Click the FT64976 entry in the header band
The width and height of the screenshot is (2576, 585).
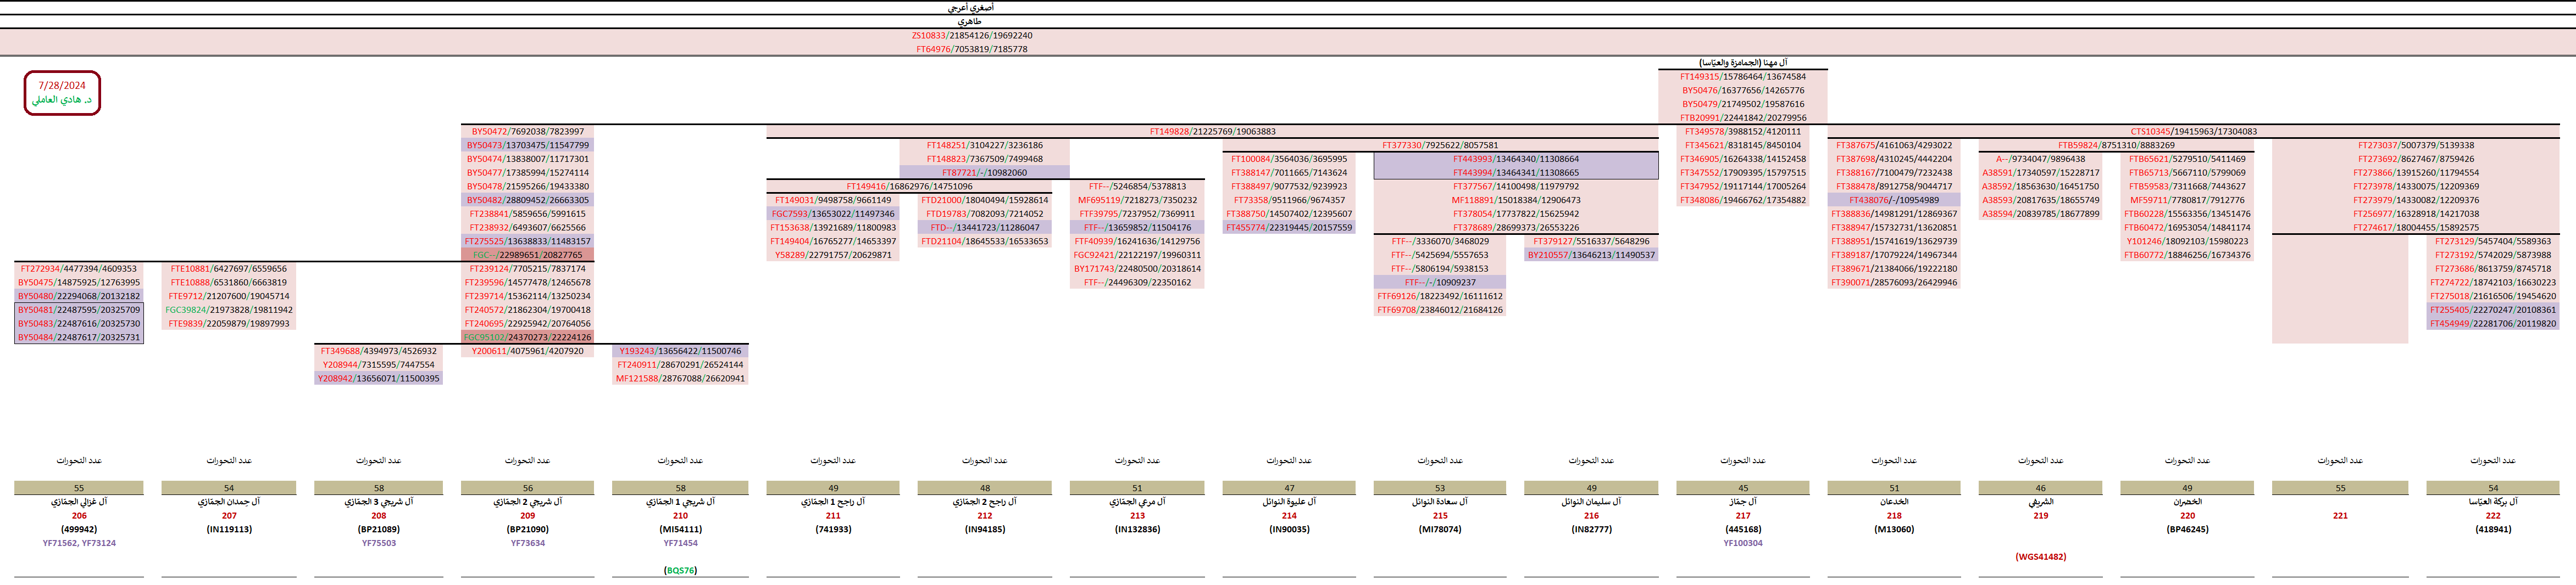[971, 49]
